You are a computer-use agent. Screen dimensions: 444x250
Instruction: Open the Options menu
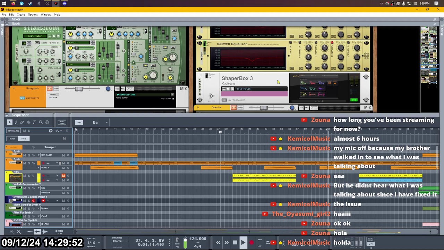click(33, 15)
